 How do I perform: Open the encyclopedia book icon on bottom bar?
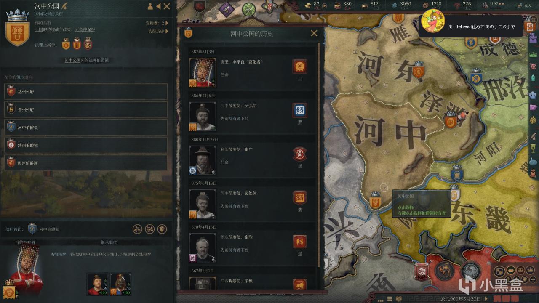pos(398,299)
